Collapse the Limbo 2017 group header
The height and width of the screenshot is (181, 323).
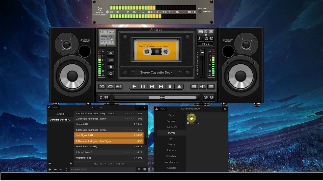pos(109,124)
